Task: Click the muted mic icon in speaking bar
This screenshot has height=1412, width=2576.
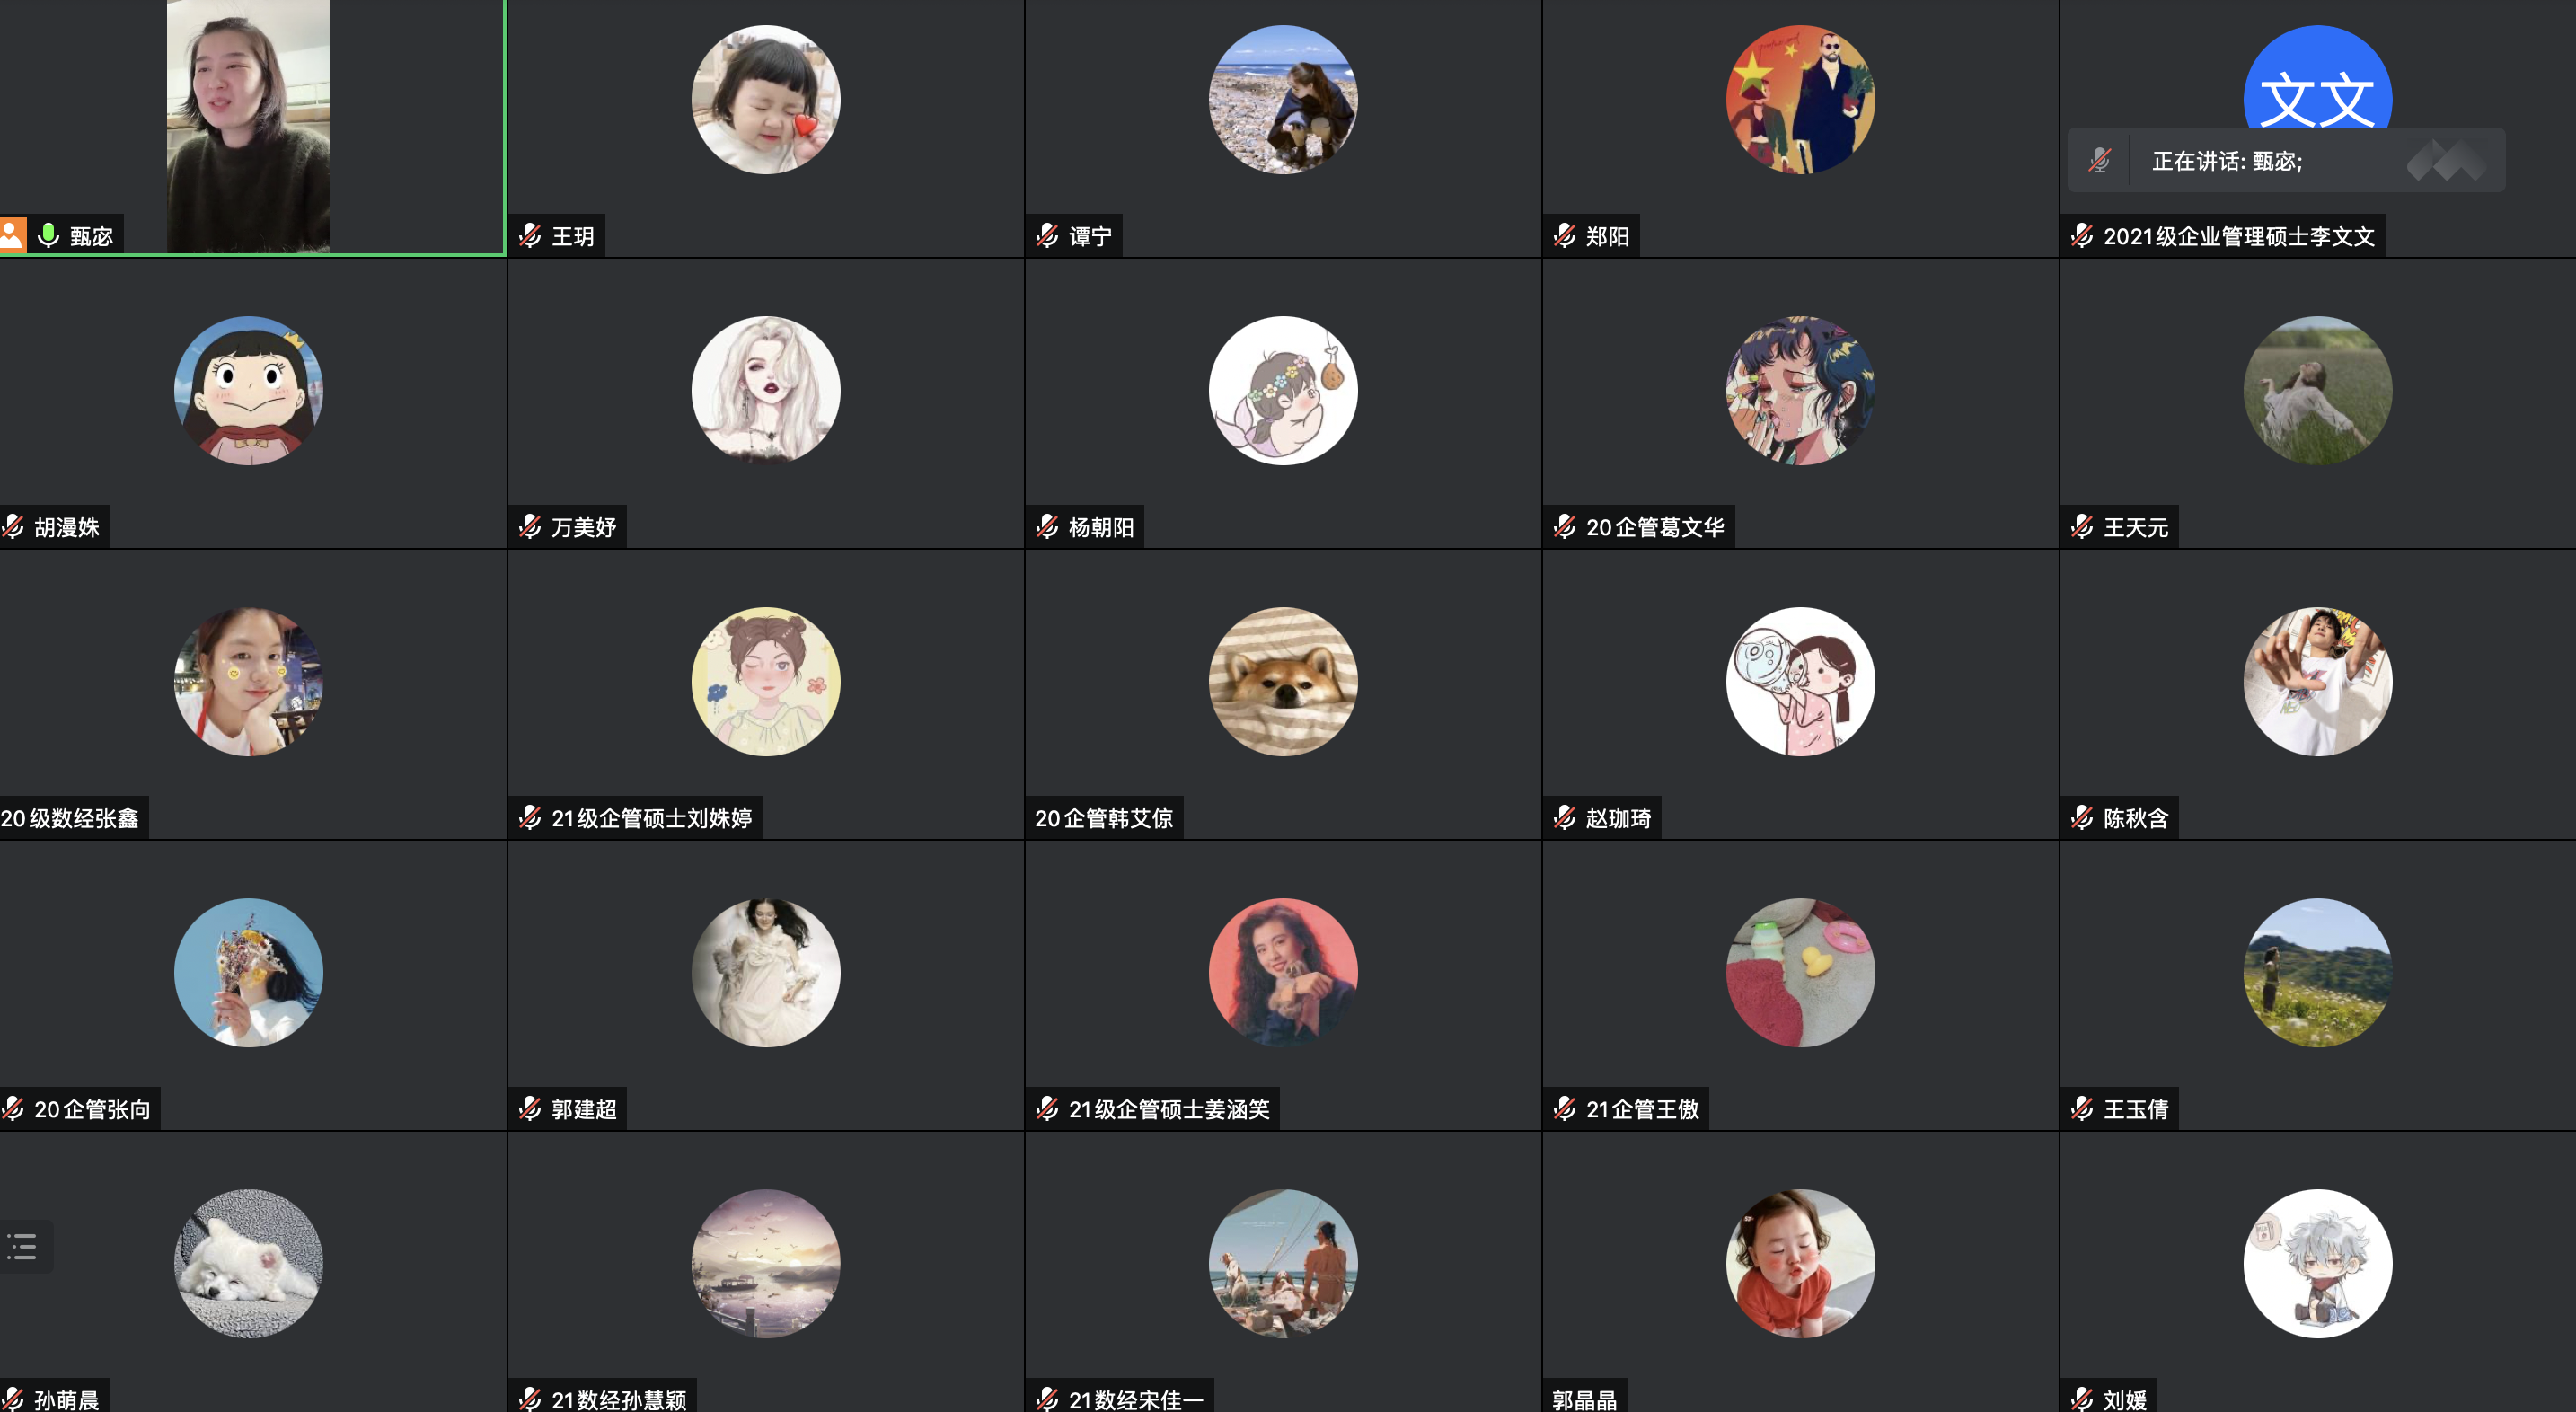Action: click(2100, 160)
